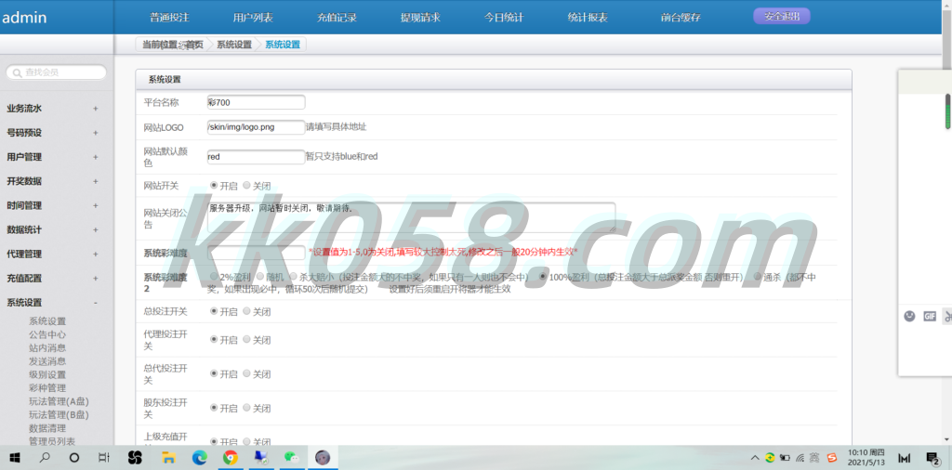This screenshot has height=470, width=952.
Task: Open WeChat from the taskbar
Action: coord(292,457)
